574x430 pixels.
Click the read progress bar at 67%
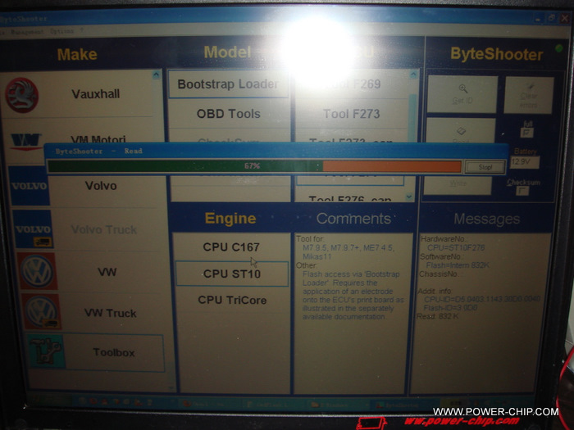coord(254,166)
